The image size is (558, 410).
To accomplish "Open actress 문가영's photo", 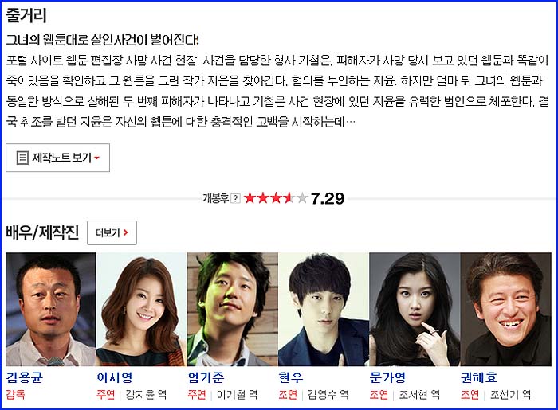I will point(415,309).
